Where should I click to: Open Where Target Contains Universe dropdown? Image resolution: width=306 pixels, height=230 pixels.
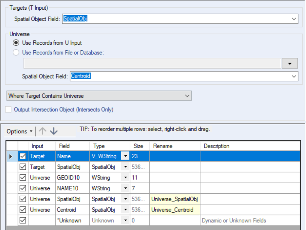pos(99,96)
